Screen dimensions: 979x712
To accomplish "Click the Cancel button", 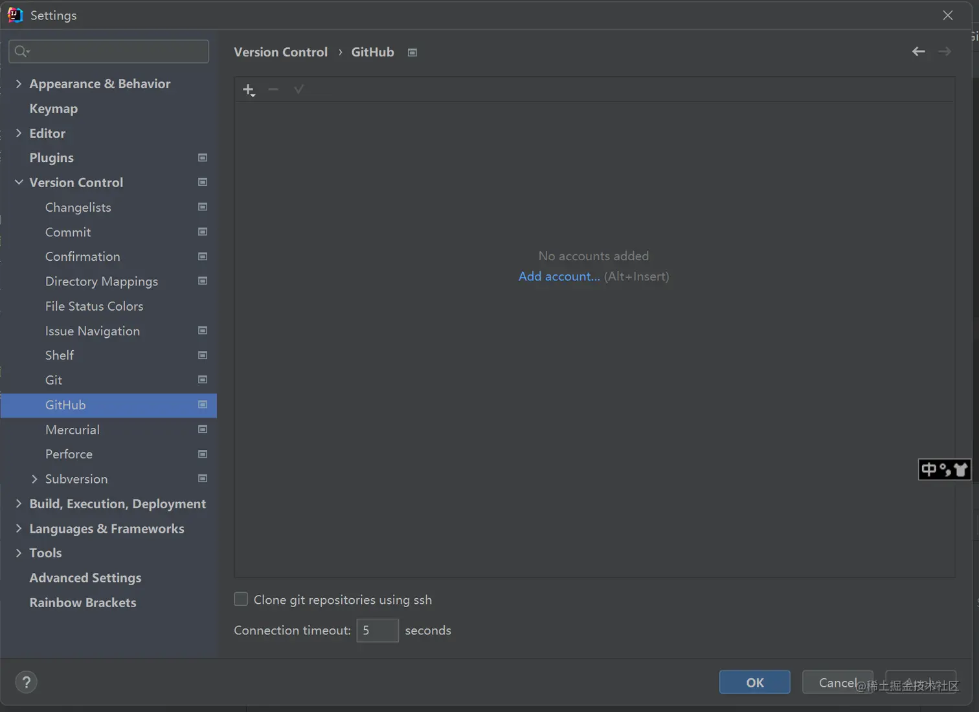I will pos(838,682).
